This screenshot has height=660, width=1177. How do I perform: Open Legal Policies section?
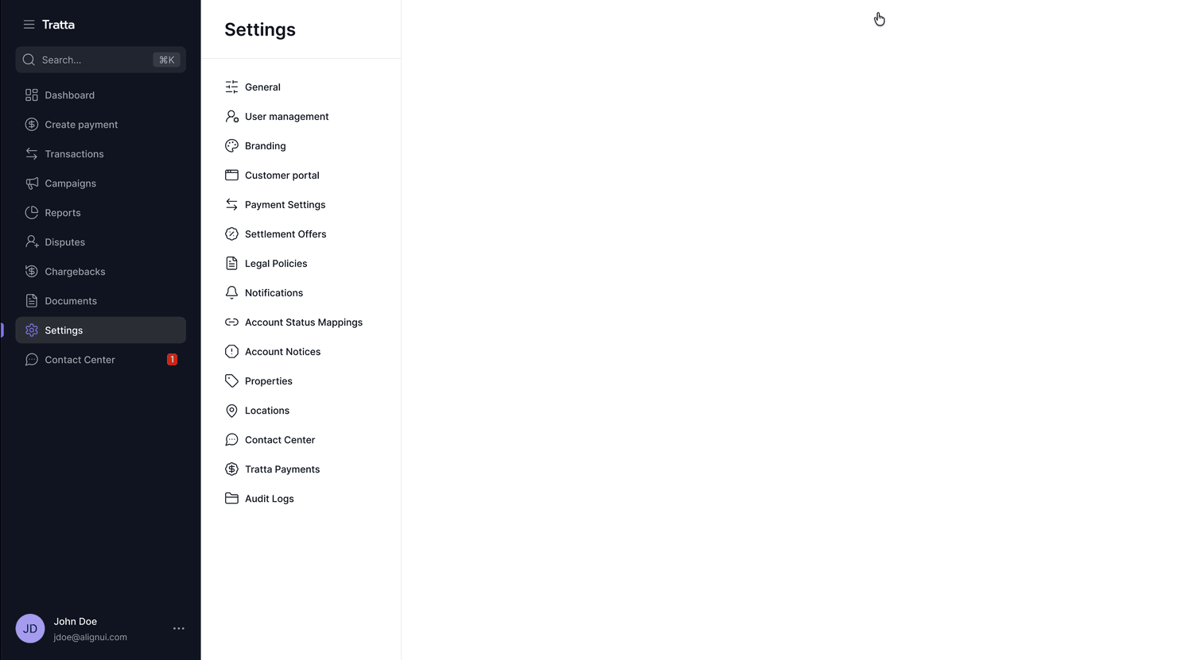pyautogui.click(x=276, y=264)
